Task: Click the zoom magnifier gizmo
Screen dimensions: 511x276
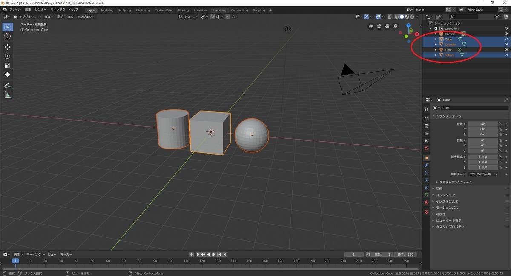Action: [395, 26]
